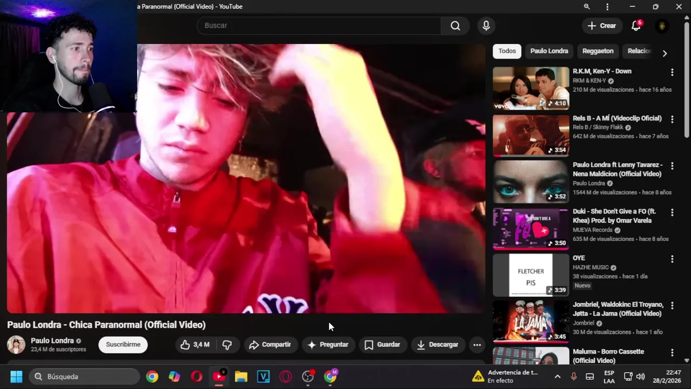
Task: Open OBS Studio from taskbar
Action: (x=308, y=377)
